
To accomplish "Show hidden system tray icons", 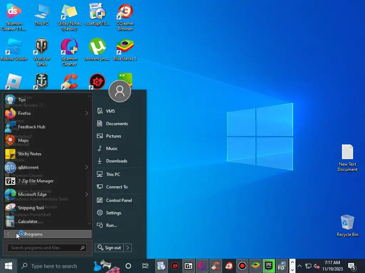I will pyautogui.click(x=299, y=266).
